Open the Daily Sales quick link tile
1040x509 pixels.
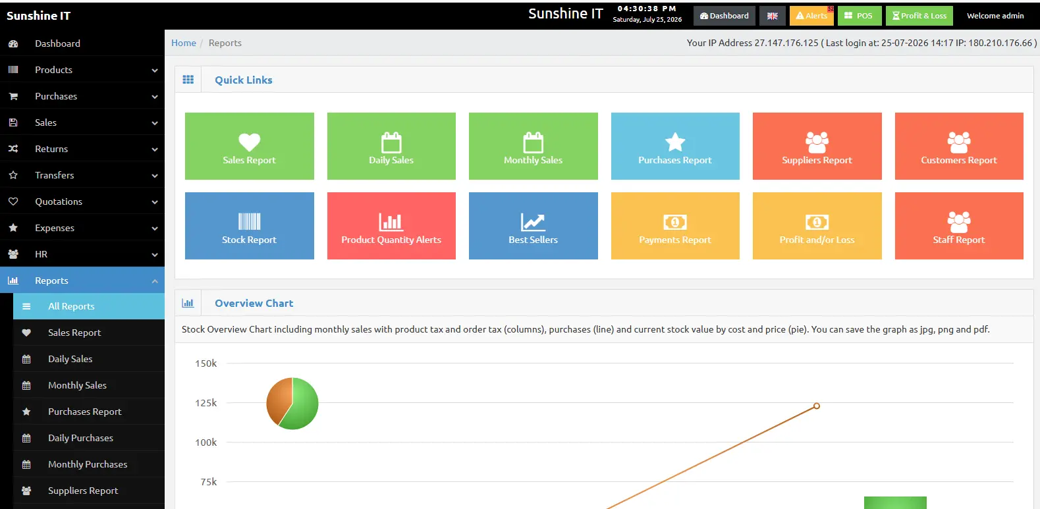tap(391, 146)
